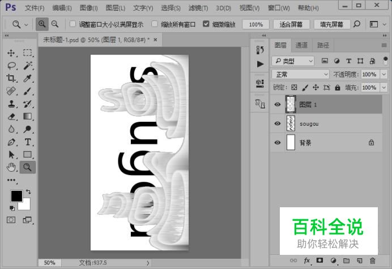Add a layer mask
This screenshot has width=392, height=269.
pyautogui.click(x=319, y=261)
